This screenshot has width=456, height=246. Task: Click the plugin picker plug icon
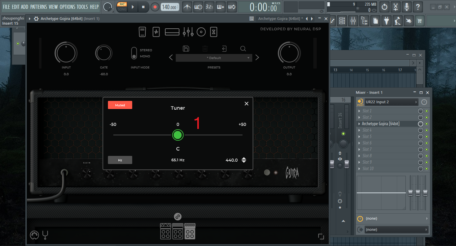pos(387,21)
